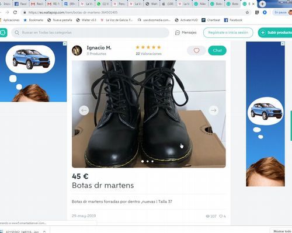
Task: Click the description mentioning Talla 37
Action: (122, 201)
